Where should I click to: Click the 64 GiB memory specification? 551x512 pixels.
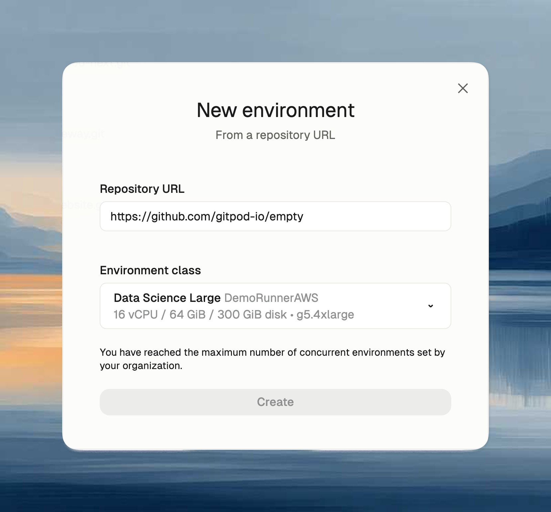coord(187,314)
